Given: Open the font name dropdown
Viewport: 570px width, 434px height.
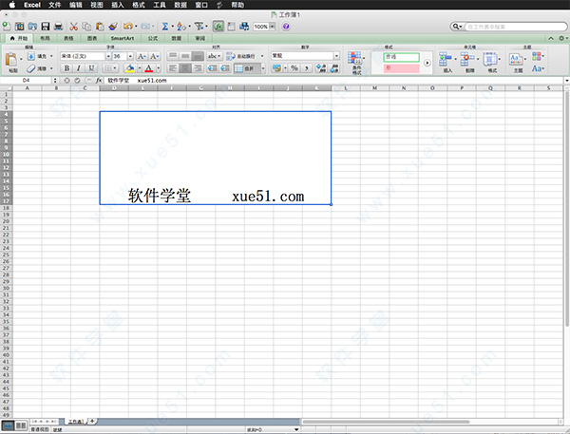Looking at the screenshot, I should click(82, 56).
